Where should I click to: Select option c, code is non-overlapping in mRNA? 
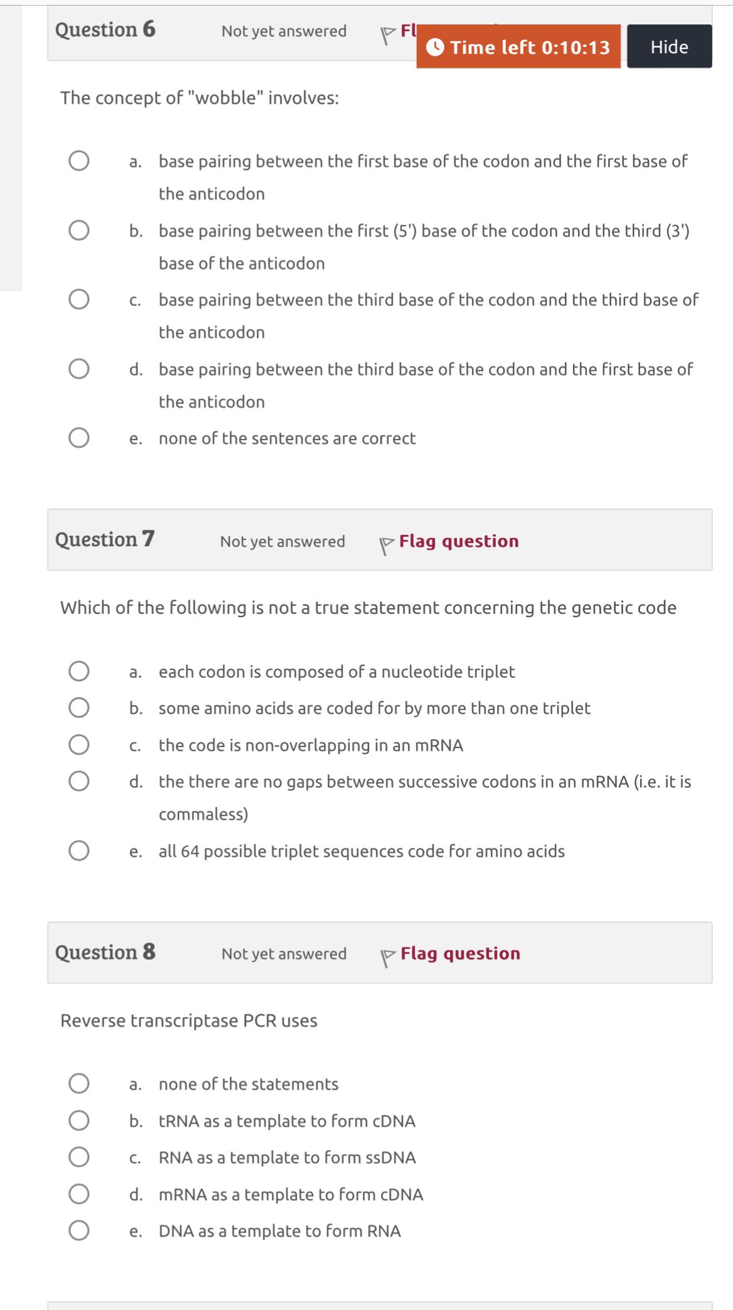tap(78, 744)
